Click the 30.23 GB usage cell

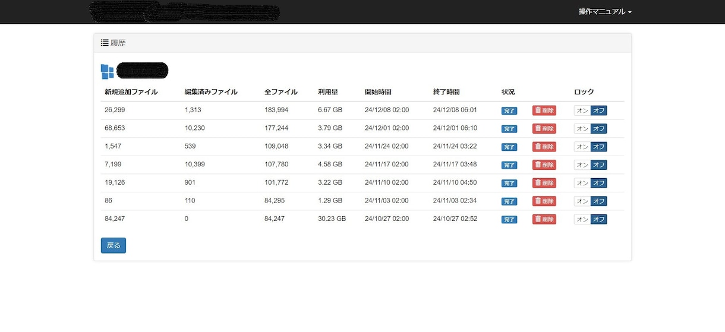pos(332,219)
